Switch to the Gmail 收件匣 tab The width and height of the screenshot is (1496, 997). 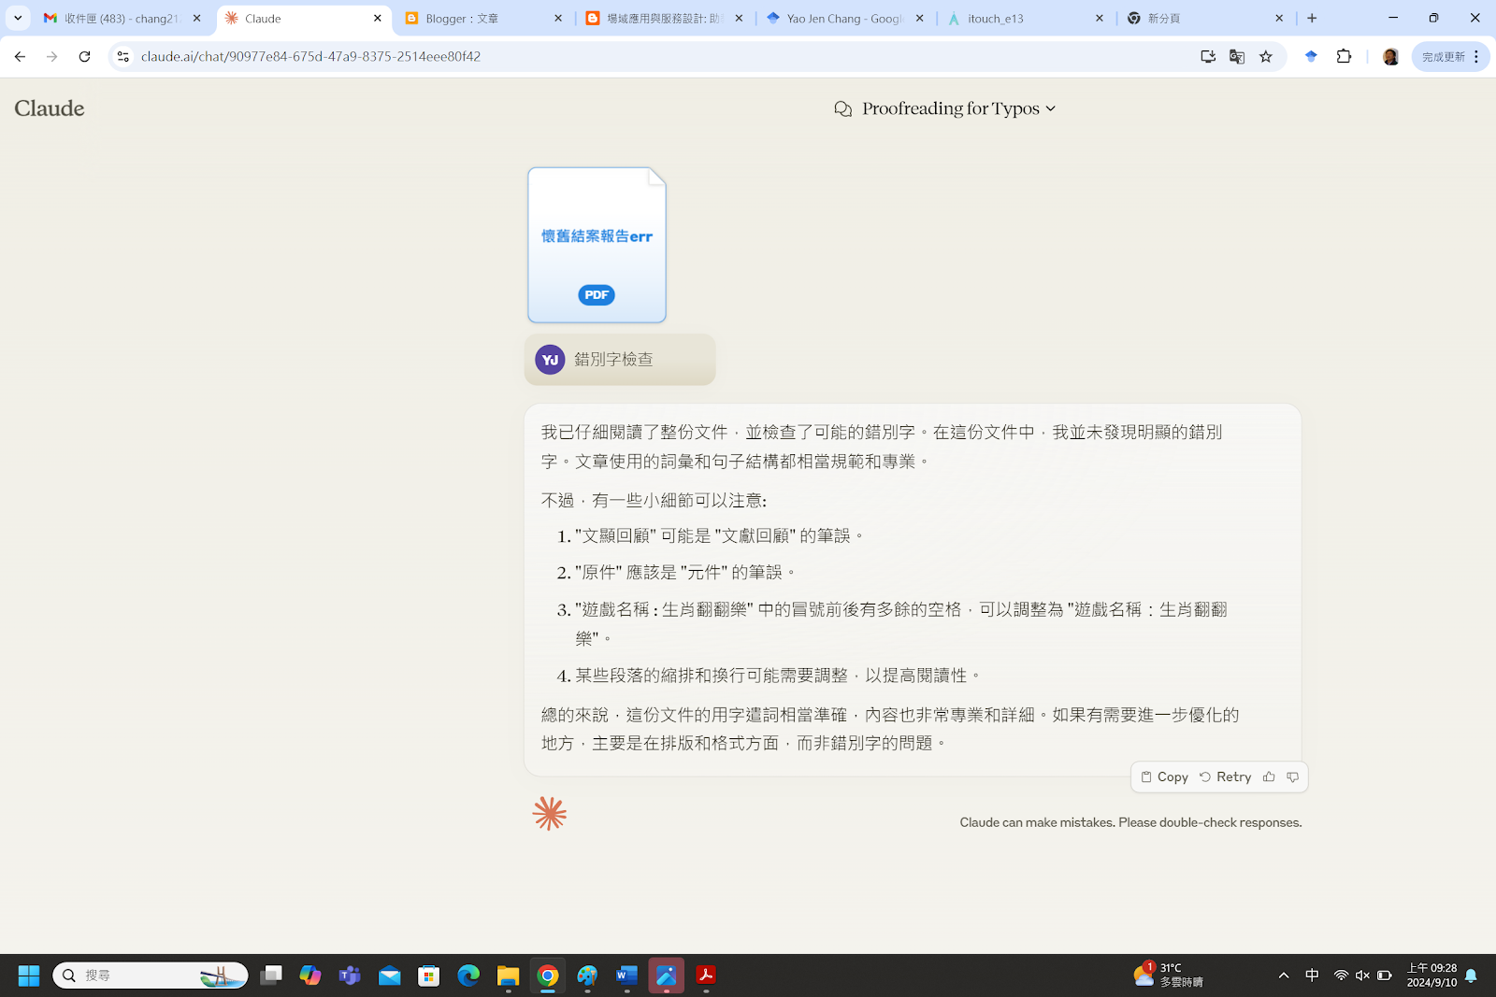122,19
